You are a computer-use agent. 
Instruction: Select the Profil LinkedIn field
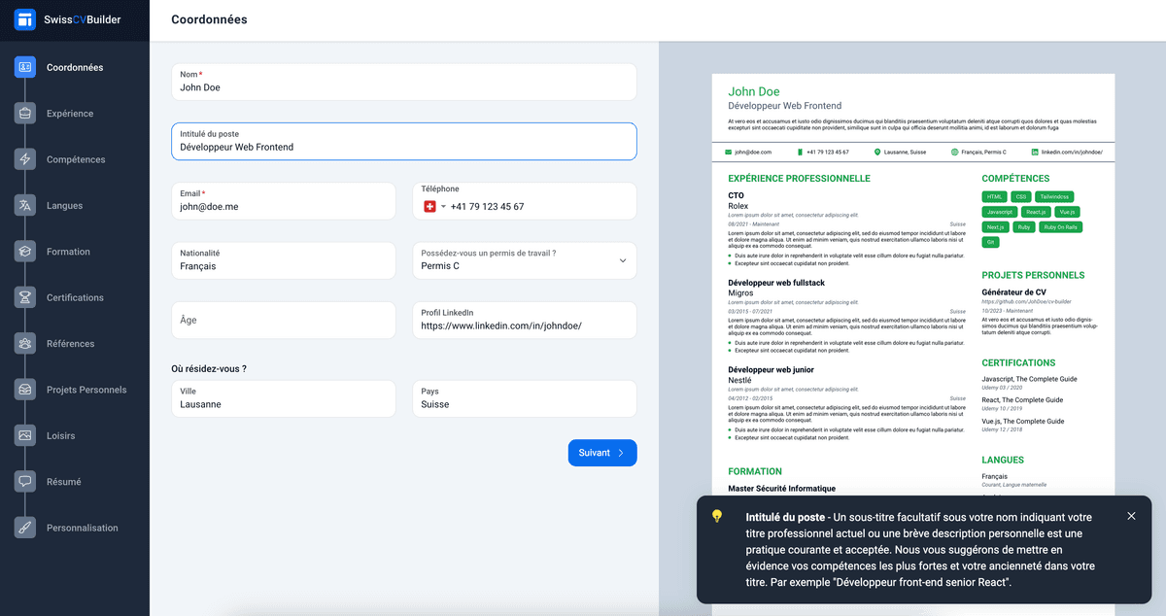tap(525, 325)
